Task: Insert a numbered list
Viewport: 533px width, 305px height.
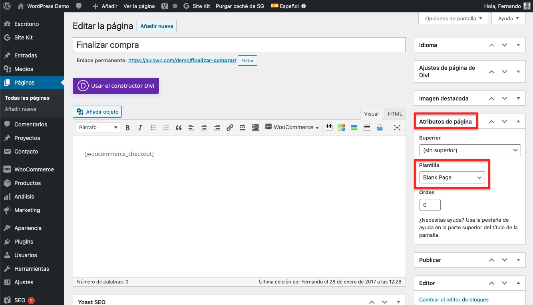Action: click(166, 128)
